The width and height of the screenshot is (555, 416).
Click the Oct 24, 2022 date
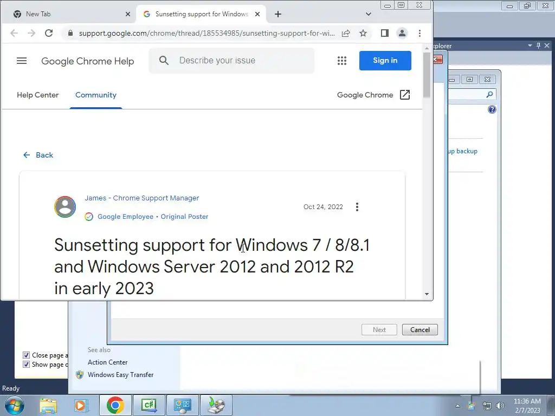323,207
